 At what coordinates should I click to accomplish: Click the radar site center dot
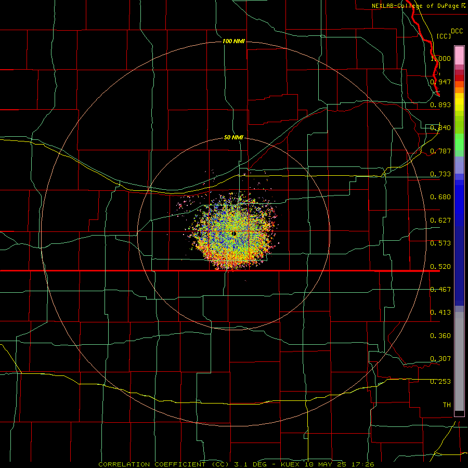[234, 233]
